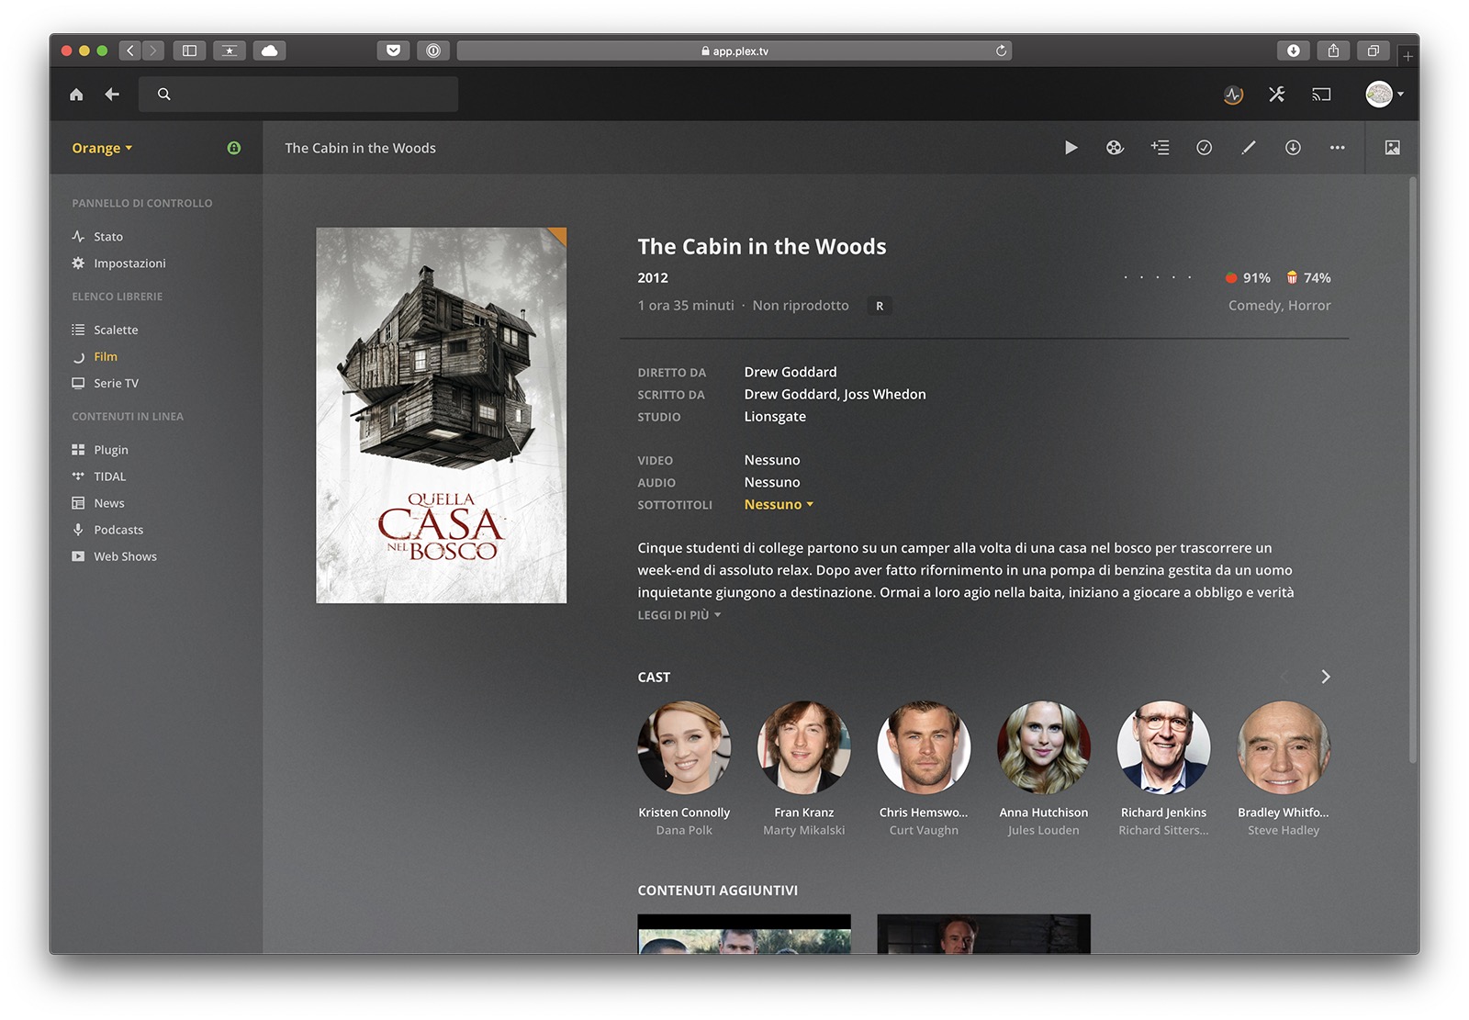This screenshot has height=1020, width=1469.
Task: Click the R content rating badge
Action: point(880,307)
